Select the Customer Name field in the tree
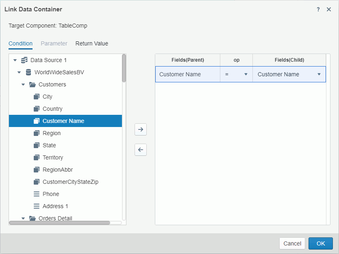Image resolution: width=339 pixels, height=254 pixels. (63, 121)
